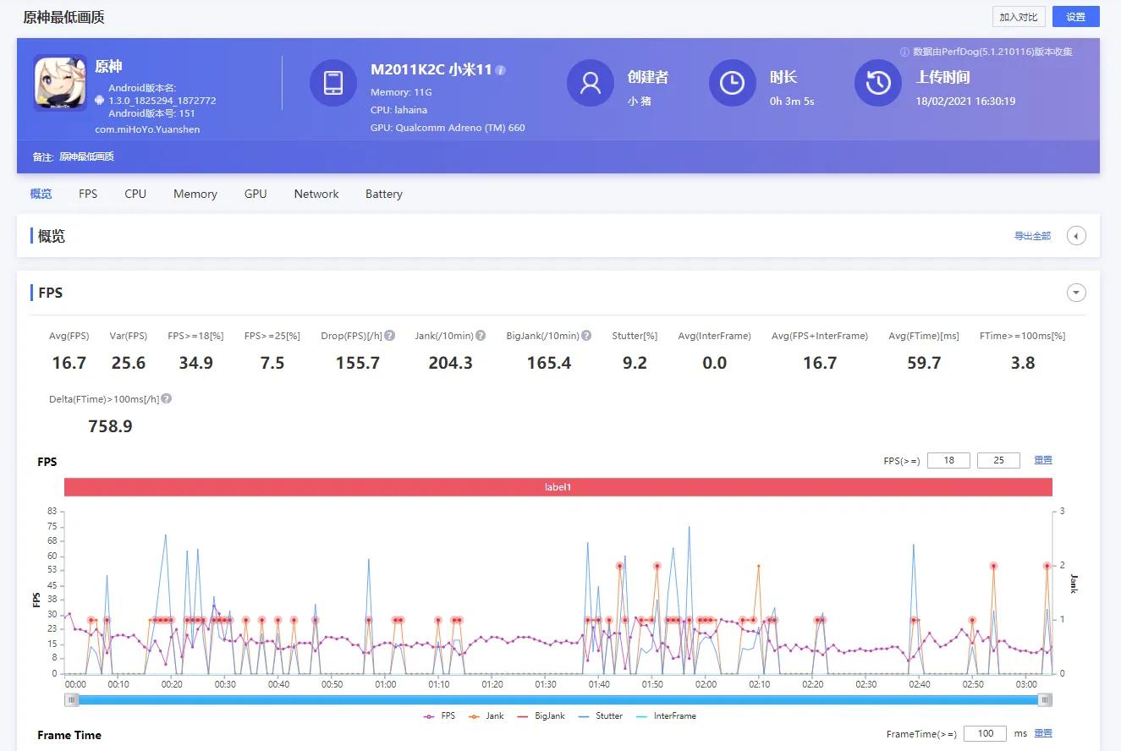Click the upload time history icon

878,83
